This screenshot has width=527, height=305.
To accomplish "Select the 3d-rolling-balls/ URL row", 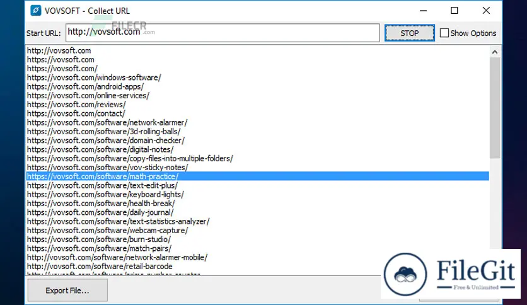I will tap(258, 132).
